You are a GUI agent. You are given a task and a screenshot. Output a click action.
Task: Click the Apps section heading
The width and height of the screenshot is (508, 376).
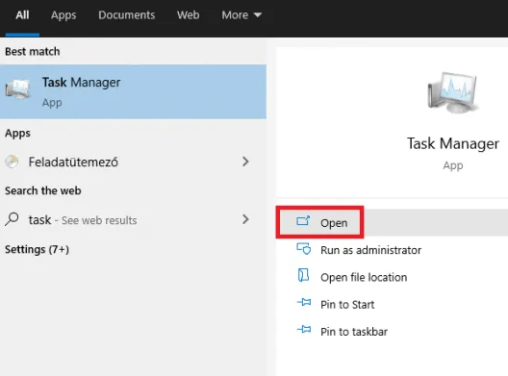(17, 133)
